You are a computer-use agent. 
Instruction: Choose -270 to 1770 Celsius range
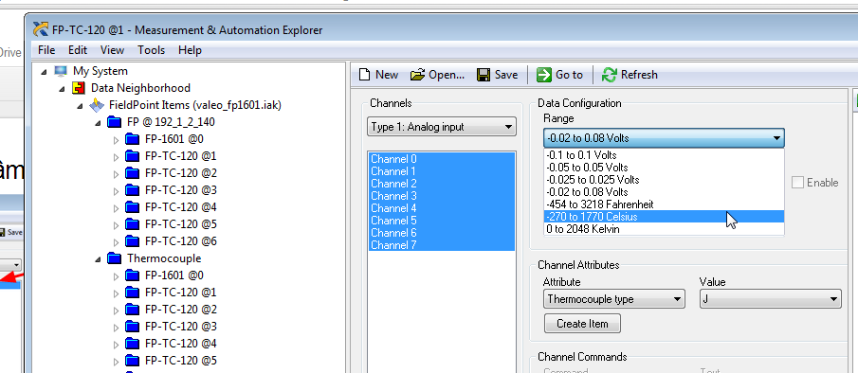[664, 217]
